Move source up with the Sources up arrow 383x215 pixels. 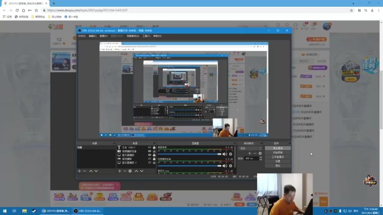point(136,171)
